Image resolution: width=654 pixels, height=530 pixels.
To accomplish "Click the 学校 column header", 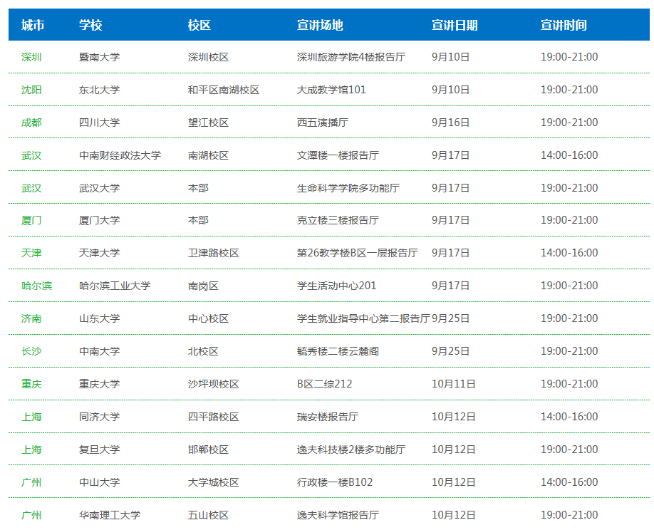I will [90, 25].
